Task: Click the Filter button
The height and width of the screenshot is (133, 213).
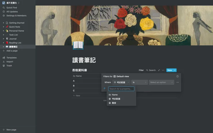Action: pos(141,70)
